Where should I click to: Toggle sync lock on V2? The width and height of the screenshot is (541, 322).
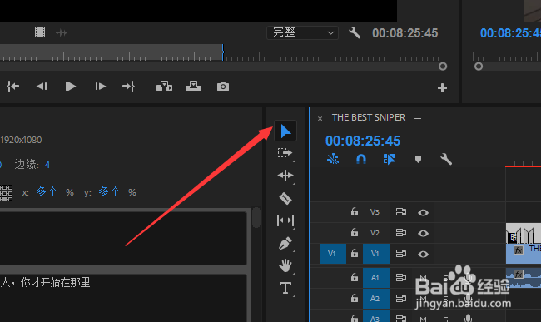[400, 233]
